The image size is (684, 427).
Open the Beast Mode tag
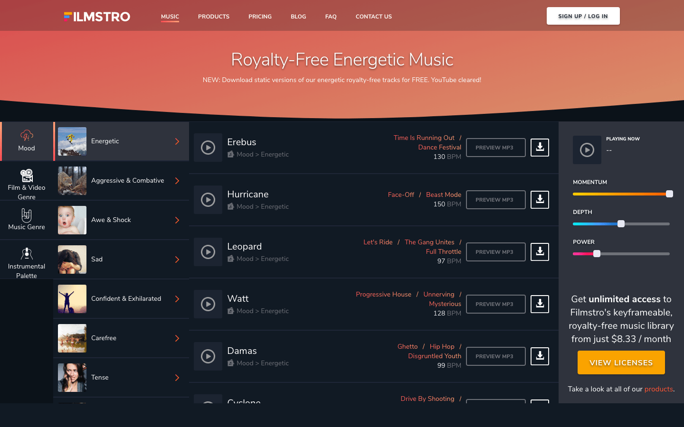(444, 195)
